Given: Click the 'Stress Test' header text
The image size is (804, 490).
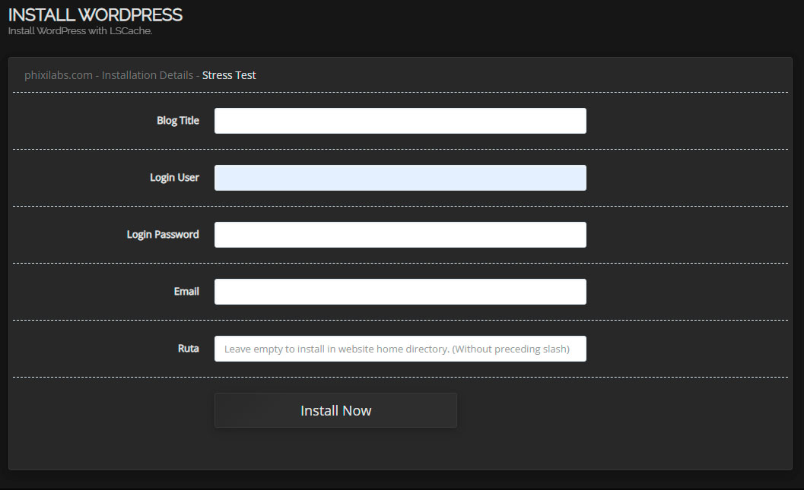Looking at the screenshot, I should (229, 75).
